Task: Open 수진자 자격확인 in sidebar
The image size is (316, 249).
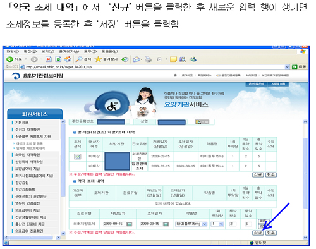Action: point(27,130)
